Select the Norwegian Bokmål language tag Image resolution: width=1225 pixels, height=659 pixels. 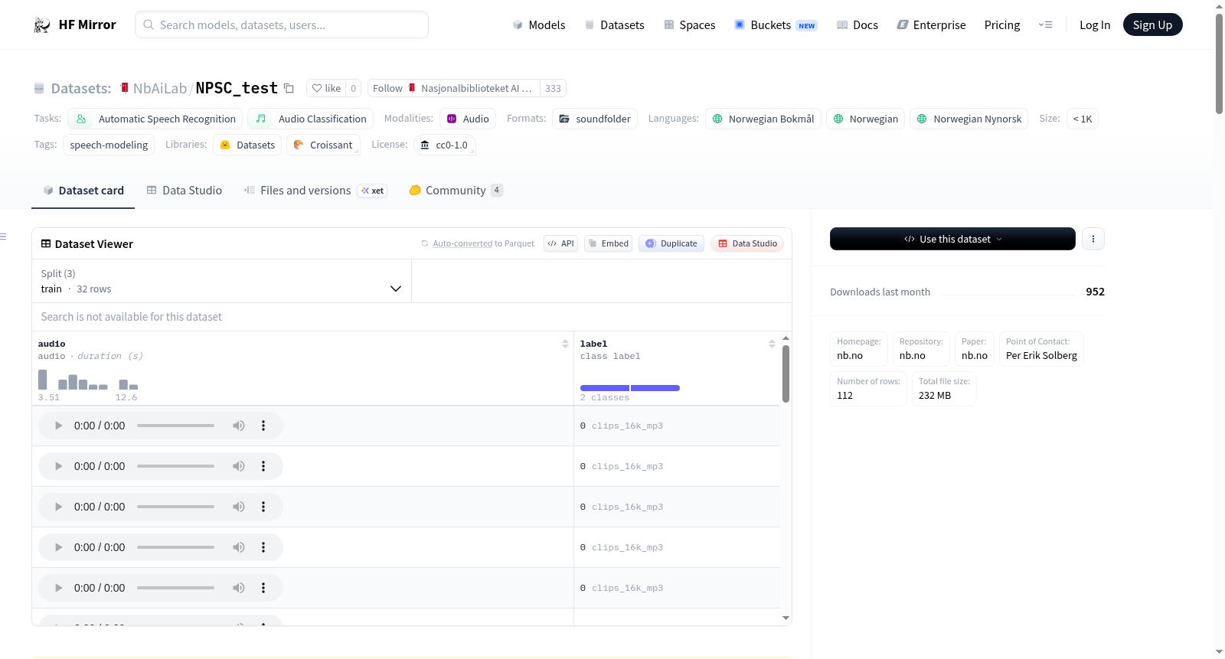(763, 119)
